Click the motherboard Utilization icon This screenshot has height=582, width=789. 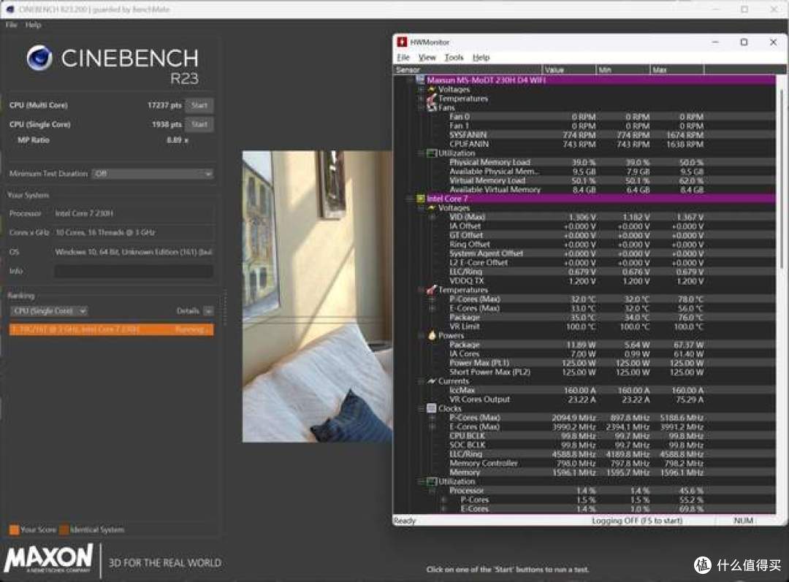431,153
